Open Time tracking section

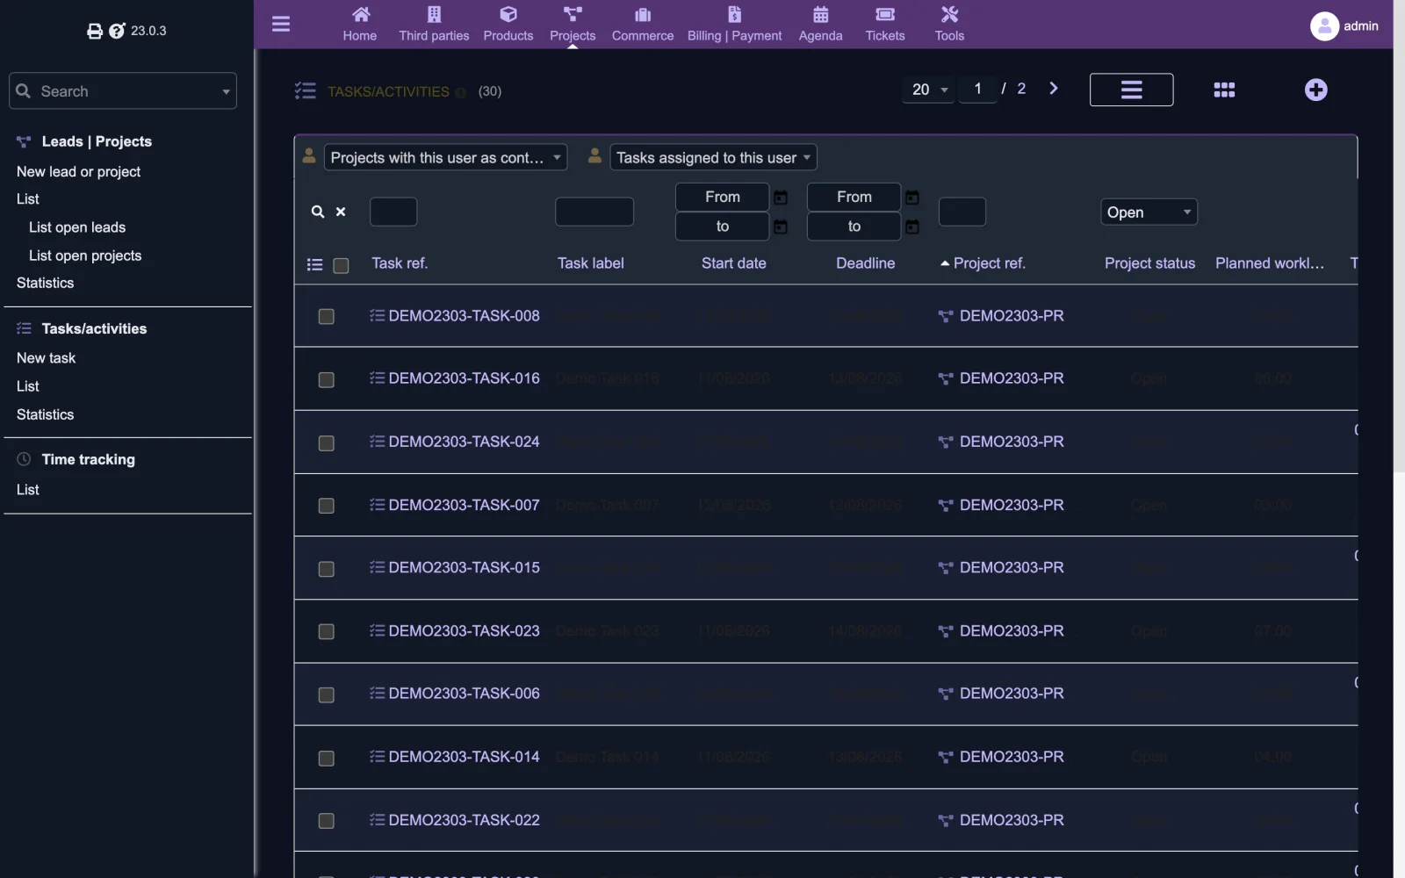click(88, 459)
